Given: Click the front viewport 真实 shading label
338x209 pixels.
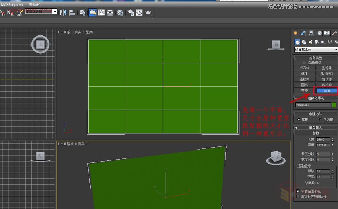Looking at the screenshot, I should (x=78, y=32).
